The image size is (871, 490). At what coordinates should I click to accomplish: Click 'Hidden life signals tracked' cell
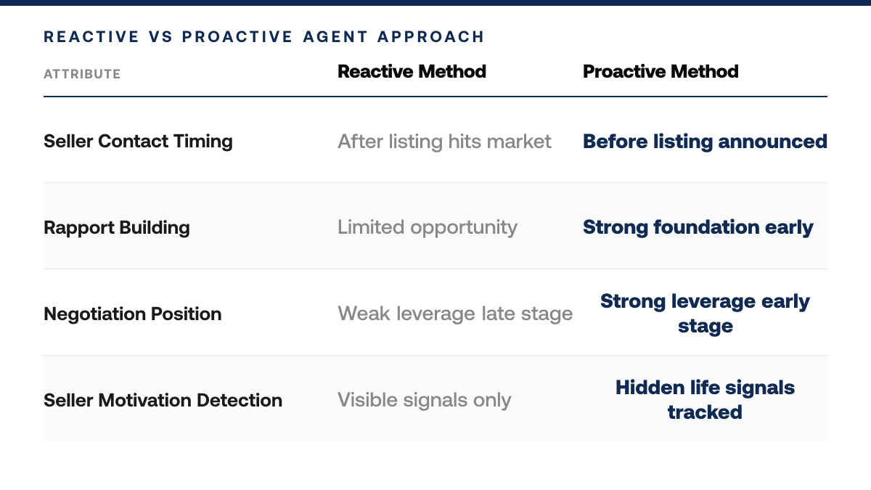click(705, 400)
